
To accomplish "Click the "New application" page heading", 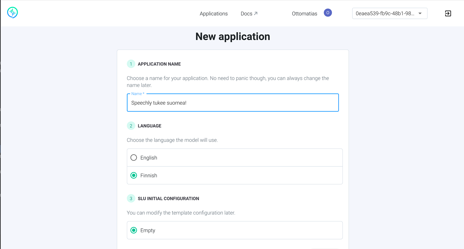I will coord(233,37).
